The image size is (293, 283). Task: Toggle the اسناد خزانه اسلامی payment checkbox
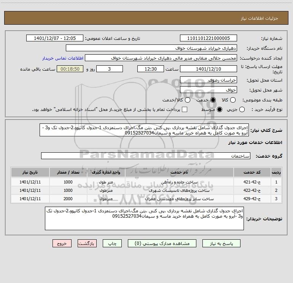pyautogui.click(x=185, y=109)
